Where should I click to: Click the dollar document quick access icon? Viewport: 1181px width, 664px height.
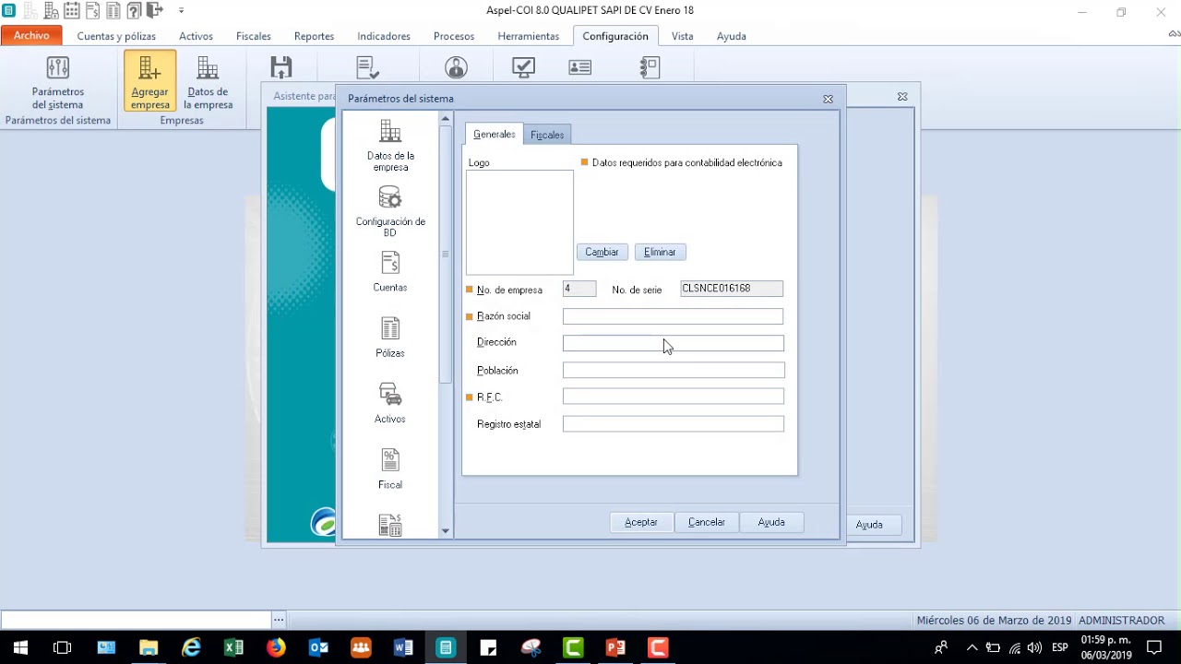tap(92, 11)
